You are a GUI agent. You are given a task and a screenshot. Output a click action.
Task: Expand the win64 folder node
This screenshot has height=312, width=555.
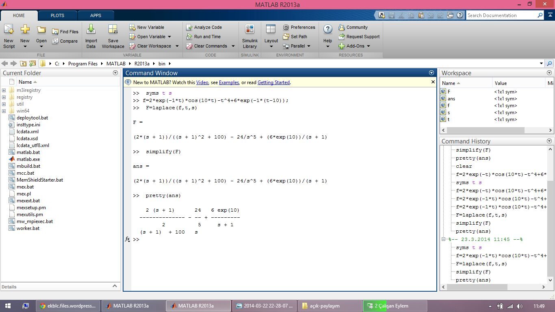tap(4, 111)
